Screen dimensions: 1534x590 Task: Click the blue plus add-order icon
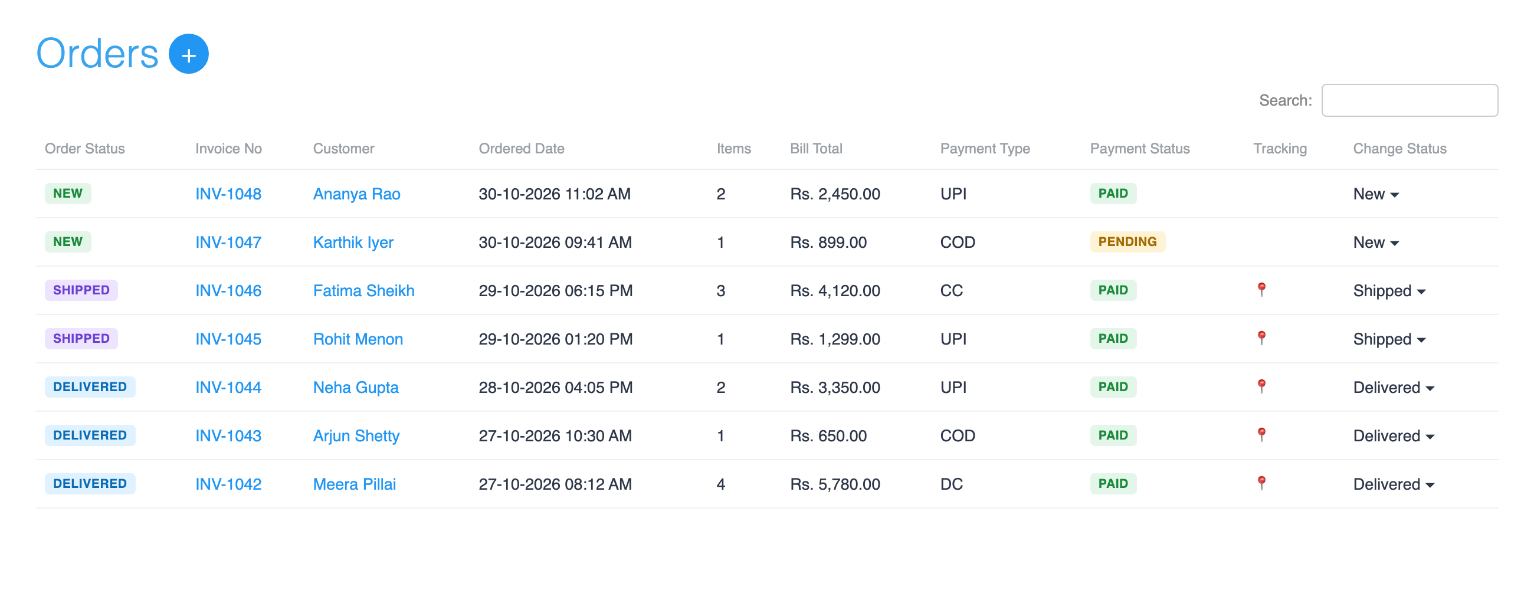(x=189, y=54)
